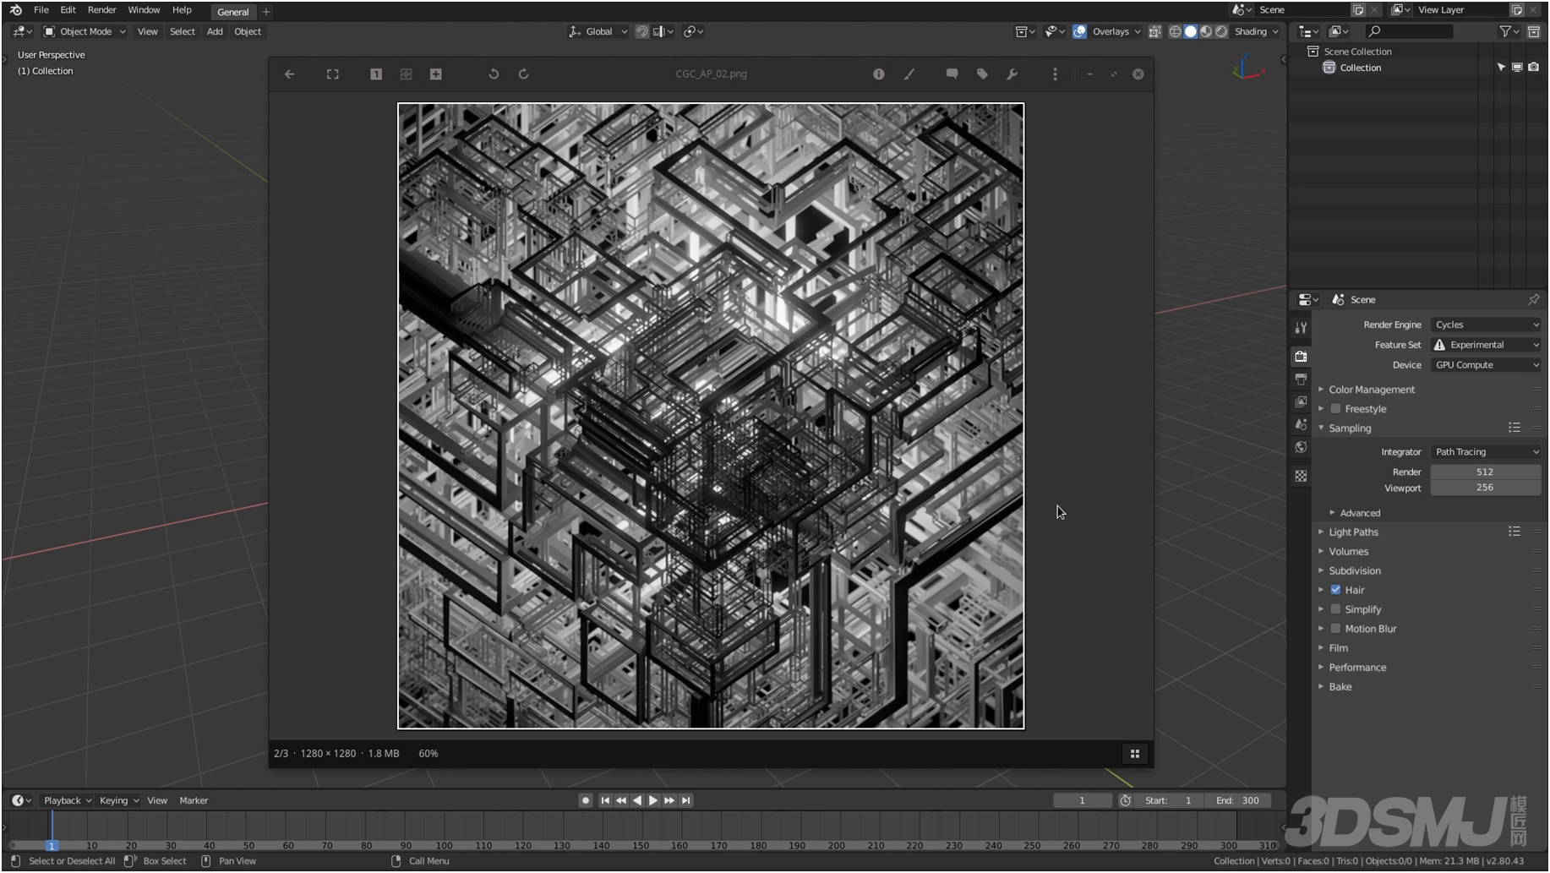Show thumbnail grid in image viewer
This screenshot has width=1550, height=873.
1135,754
